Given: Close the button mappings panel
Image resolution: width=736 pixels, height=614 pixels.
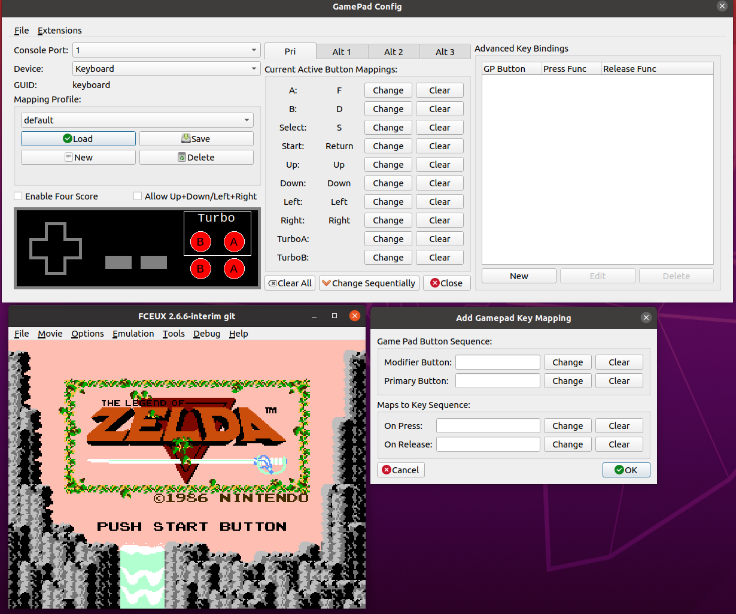Looking at the screenshot, I should point(446,283).
